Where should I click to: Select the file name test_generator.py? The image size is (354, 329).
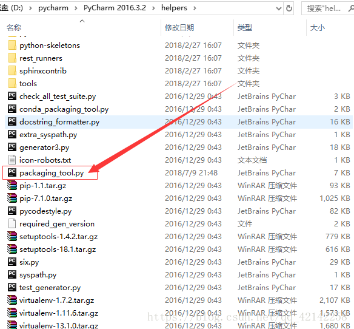click(50, 288)
